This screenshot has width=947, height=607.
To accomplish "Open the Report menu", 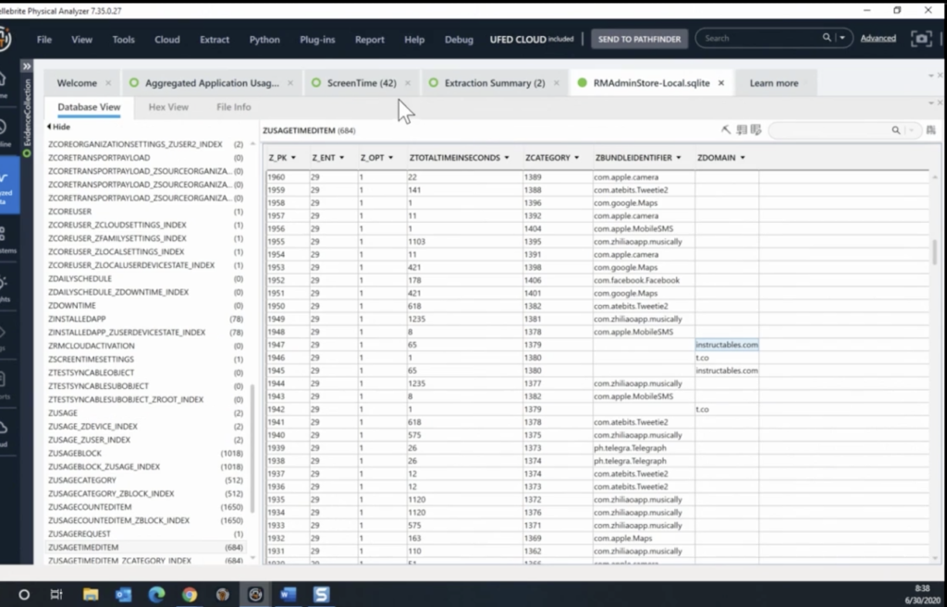I will coord(370,39).
